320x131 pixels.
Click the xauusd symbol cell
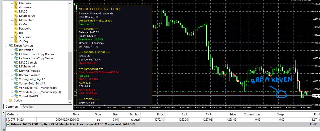[x=135, y=120]
